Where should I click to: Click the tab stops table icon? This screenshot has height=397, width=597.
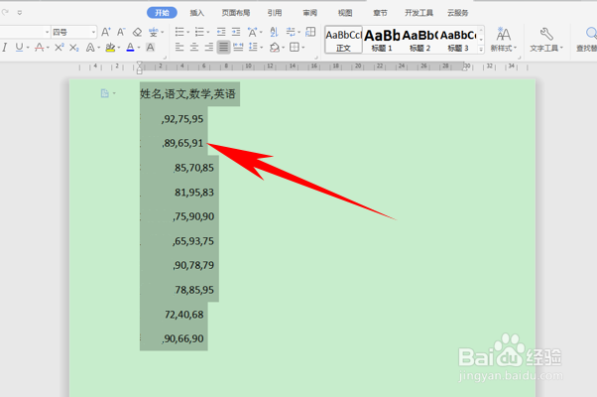[310, 32]
